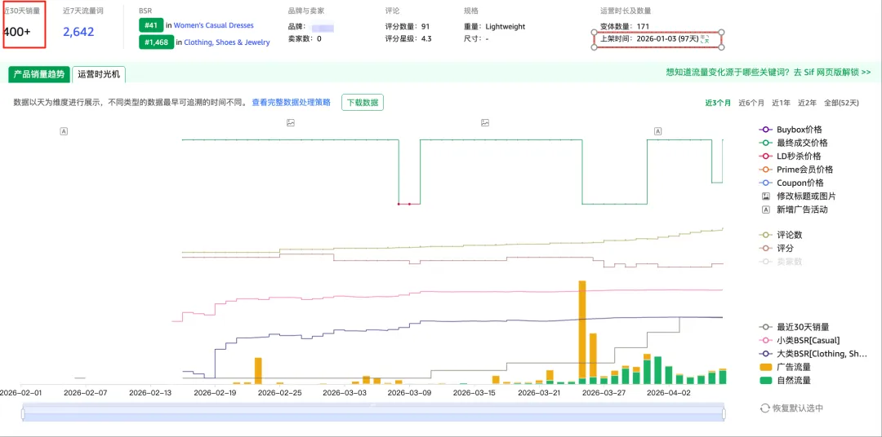This screenshot has width=882, height=437.
Task: Click the leftmost new ad campaign 'A' marker
Action: click(64, 130)
